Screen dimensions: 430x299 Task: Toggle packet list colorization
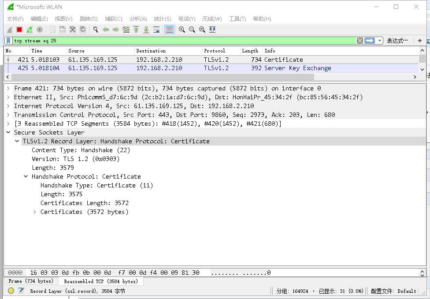pyautogui.click(x=170, y=30)
